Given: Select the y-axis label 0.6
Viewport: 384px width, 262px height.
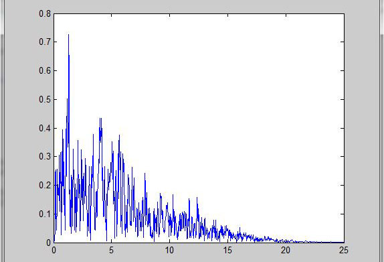Looking at the screenshot, I should coord(45,70).
